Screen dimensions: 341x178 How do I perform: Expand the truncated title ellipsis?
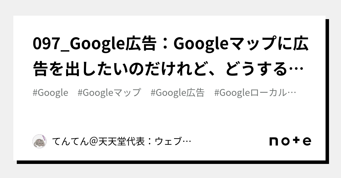(x=298, y=70)
